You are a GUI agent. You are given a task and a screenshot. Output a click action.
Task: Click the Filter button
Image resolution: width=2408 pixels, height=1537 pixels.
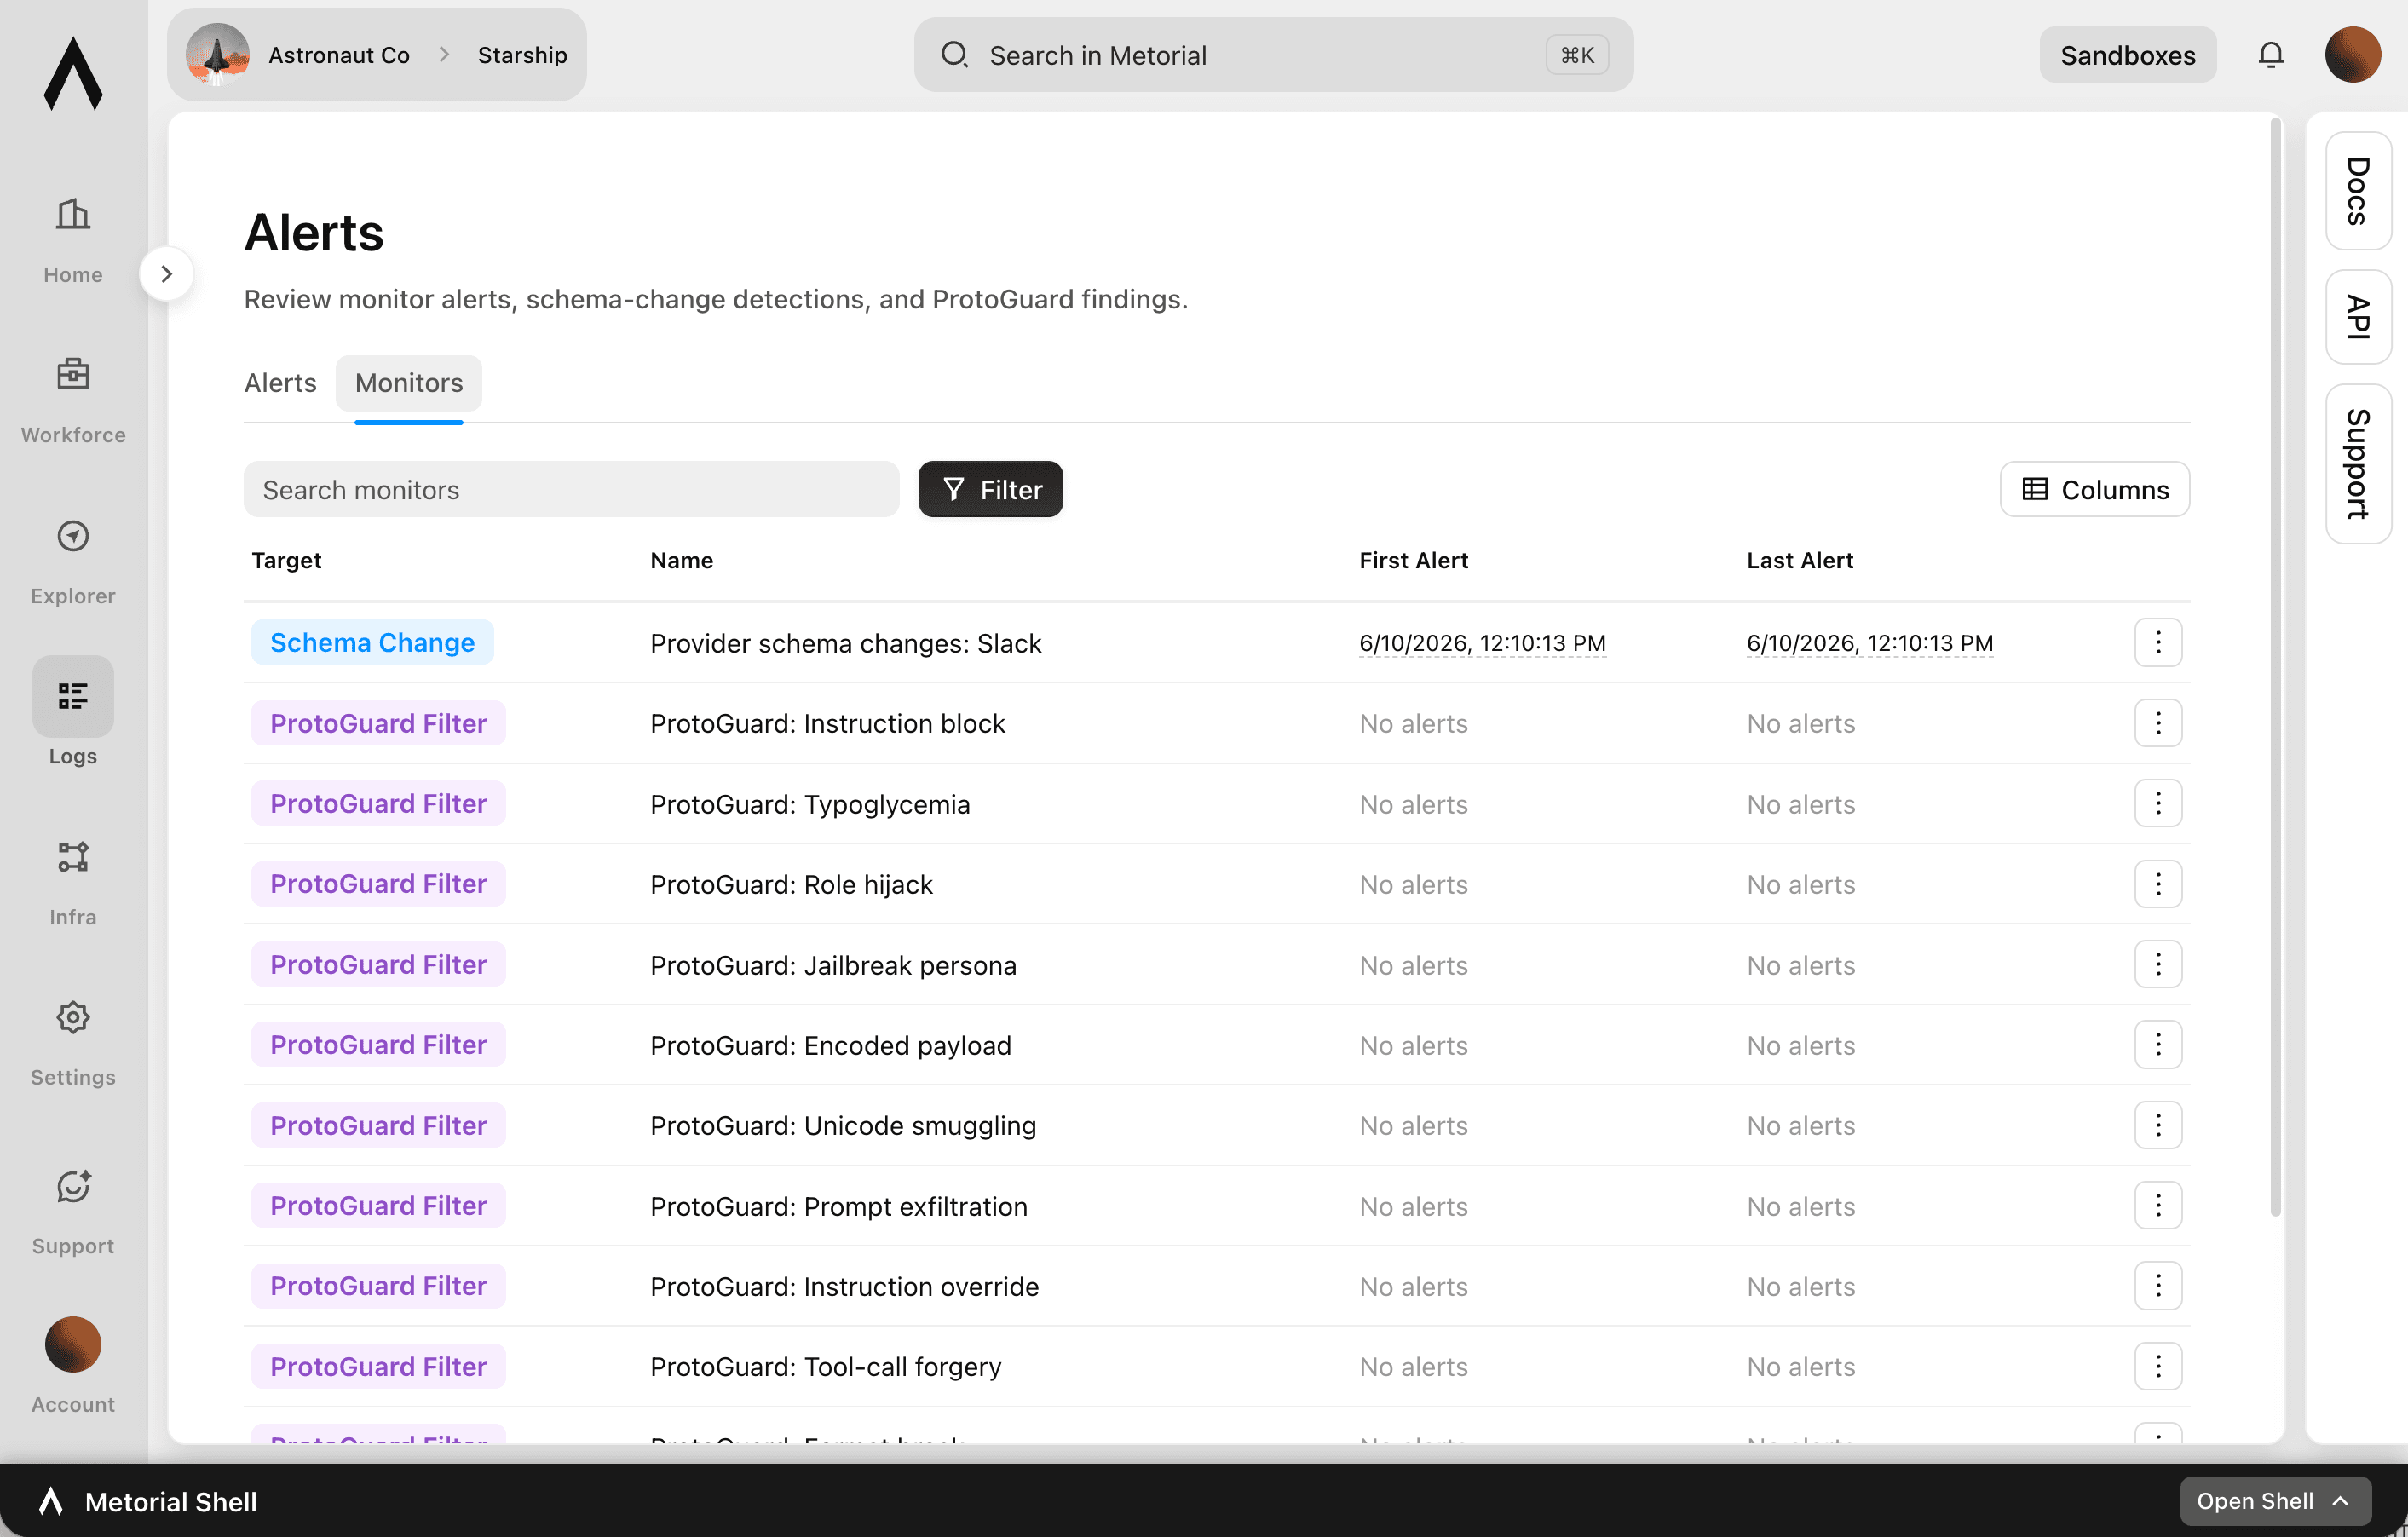point(990,489)
